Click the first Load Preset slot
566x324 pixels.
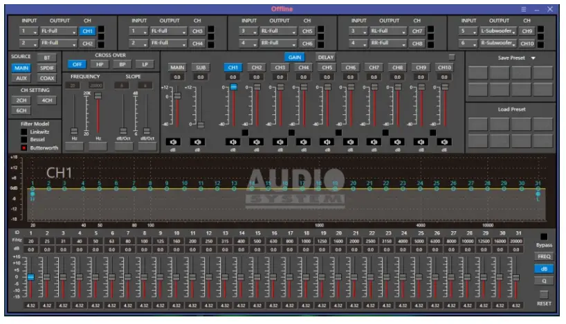[x=477, y=124]
